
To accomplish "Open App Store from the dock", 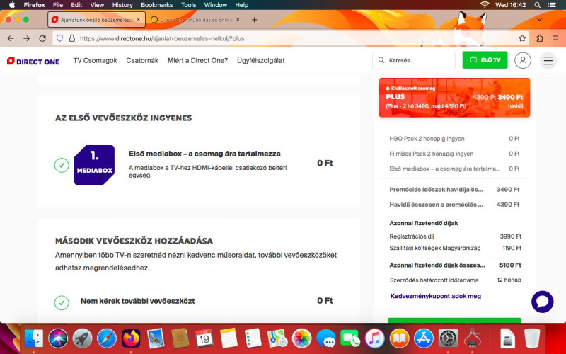I will 423,338.
